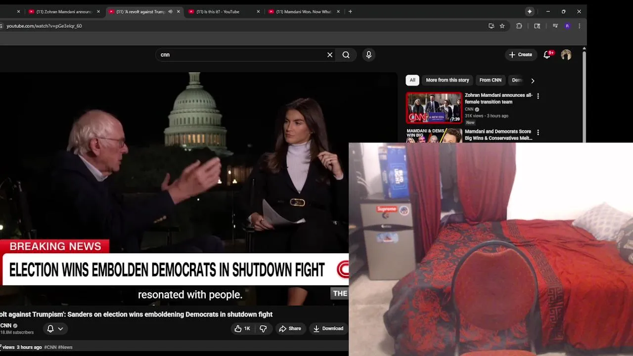Screen dimensions: 633x356
Task: Click the magnifier search button
Action: [346, 55]
